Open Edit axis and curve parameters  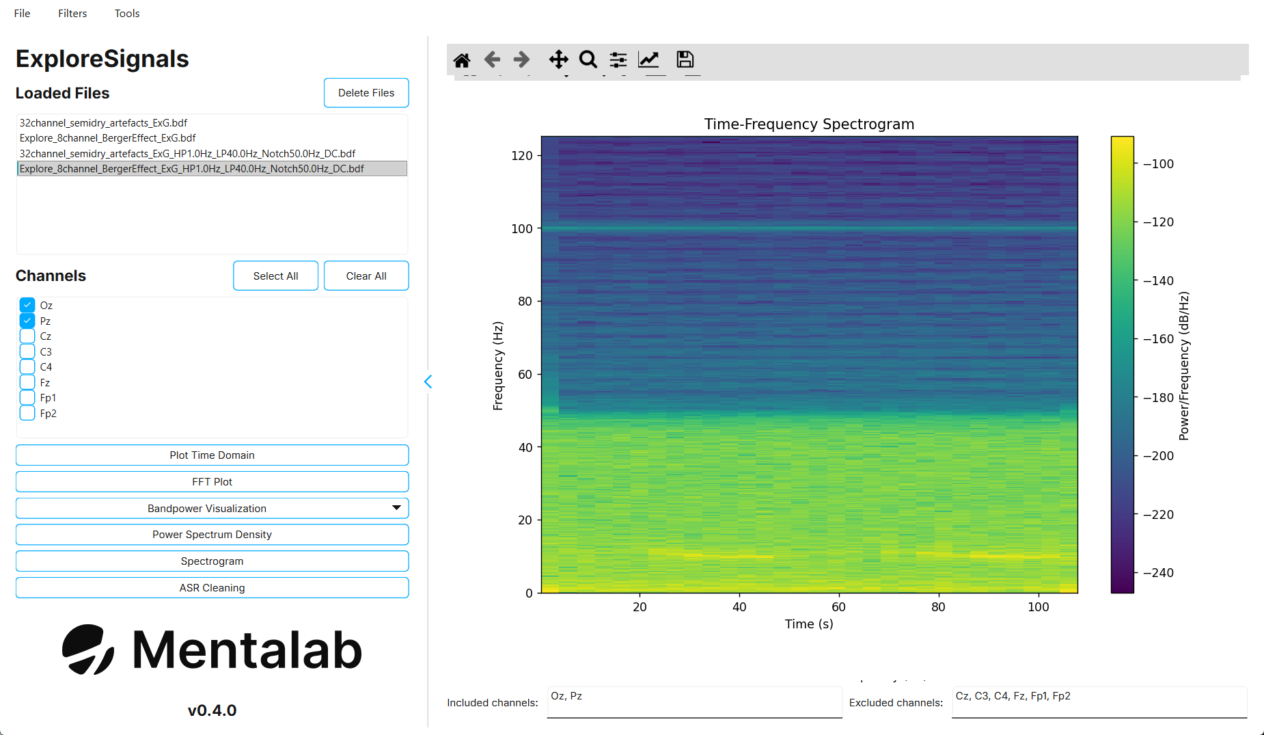(x=648, y=59)
